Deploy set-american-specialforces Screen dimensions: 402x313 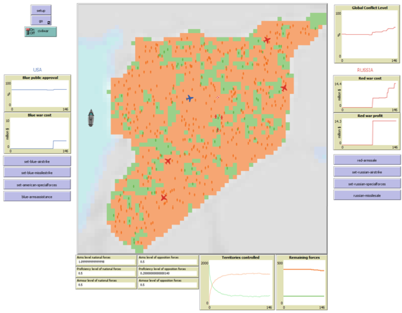click(37, 184)
